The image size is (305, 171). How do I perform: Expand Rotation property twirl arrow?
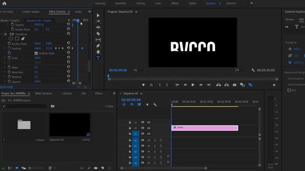[x=5, y=77]
